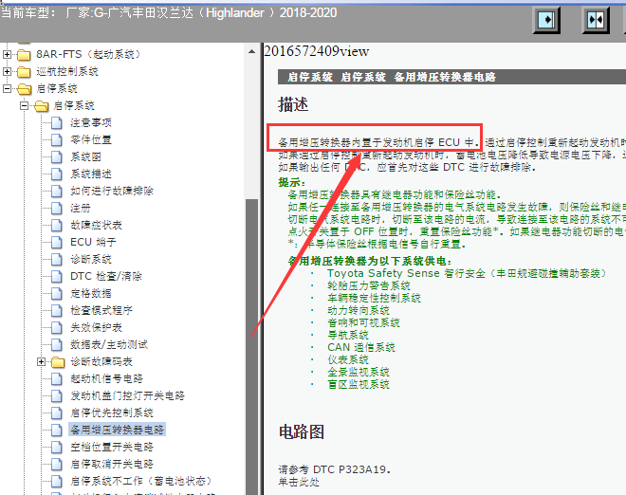Click the 车辆稳定性控制系统 list item
The width and height of the screenshot is (626, 495).
click(374, 298)
